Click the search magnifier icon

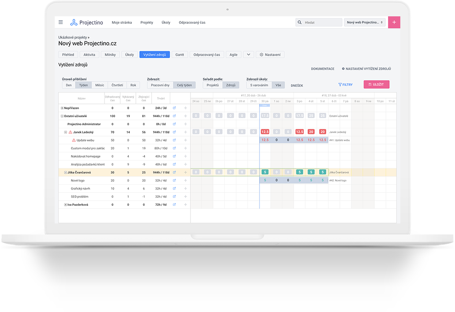[x=300, y=22]
